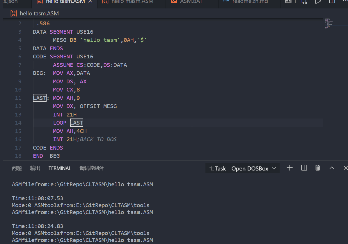Click the first ASMfilefrom terminal line
The height and width of the screenshot is (244, 348).
(82, 184)
